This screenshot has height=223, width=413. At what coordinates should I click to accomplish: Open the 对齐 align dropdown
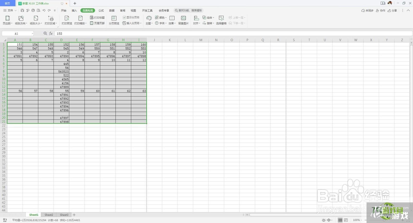click(196, 20)
